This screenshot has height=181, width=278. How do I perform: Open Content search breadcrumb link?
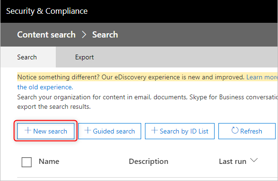click(46, 34)
